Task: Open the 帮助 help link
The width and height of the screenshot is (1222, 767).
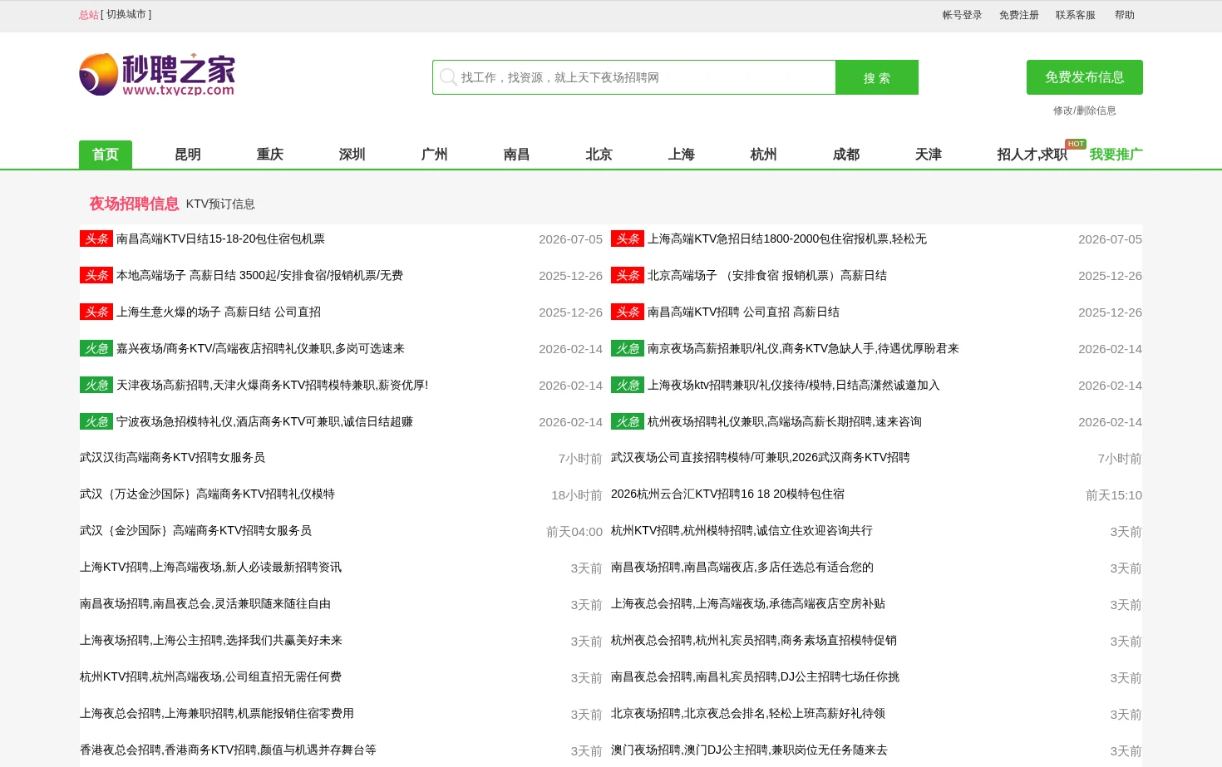Action: click(1125, 15)
